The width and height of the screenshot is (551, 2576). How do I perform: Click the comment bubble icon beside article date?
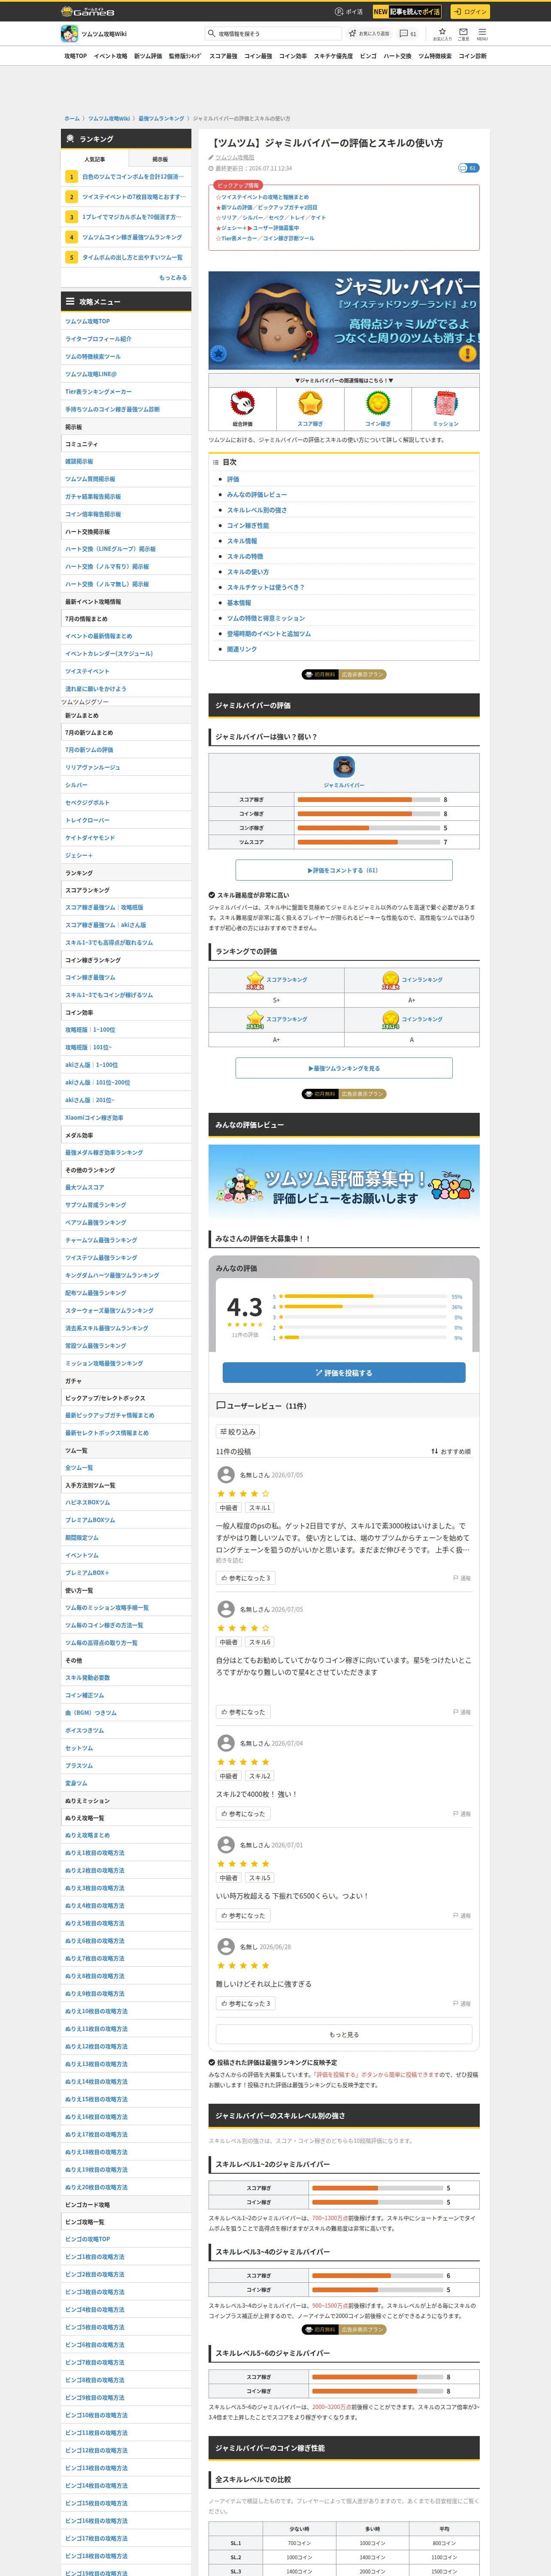coord(468,168)
